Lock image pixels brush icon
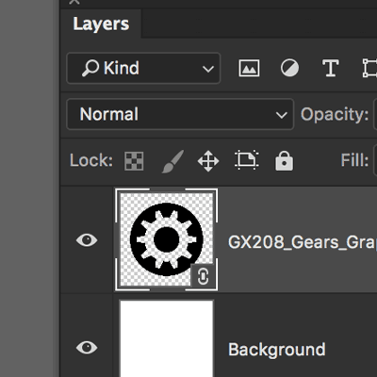This screenshot has width=377, height=377. click(x=172, y=161)
